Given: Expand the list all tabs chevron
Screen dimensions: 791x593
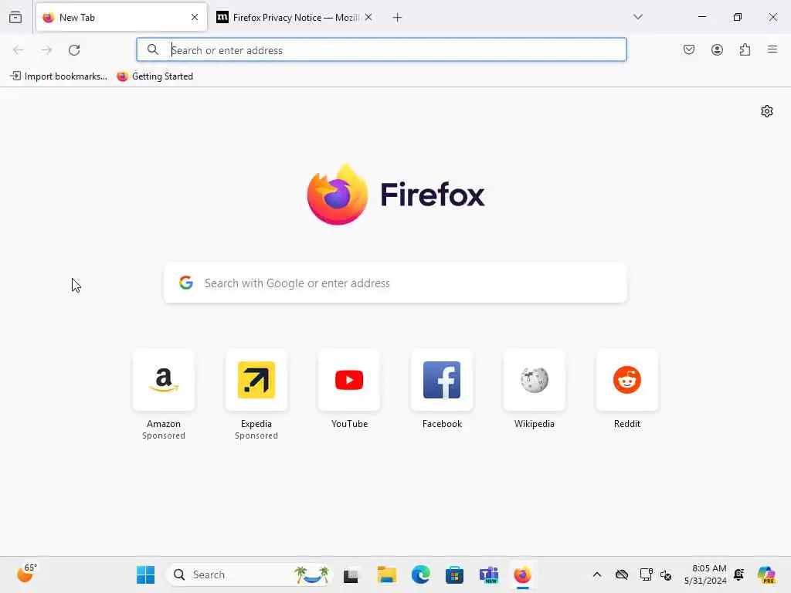Looking at the screenshot, I should pyautogui.click(x=638, y=17).
